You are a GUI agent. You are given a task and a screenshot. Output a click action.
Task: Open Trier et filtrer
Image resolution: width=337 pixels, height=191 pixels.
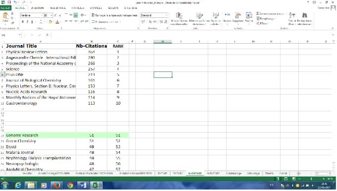tap(292, 18)
